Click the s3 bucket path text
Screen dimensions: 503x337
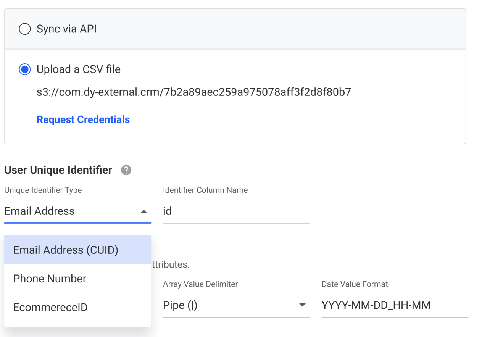[x=194, y=92]
